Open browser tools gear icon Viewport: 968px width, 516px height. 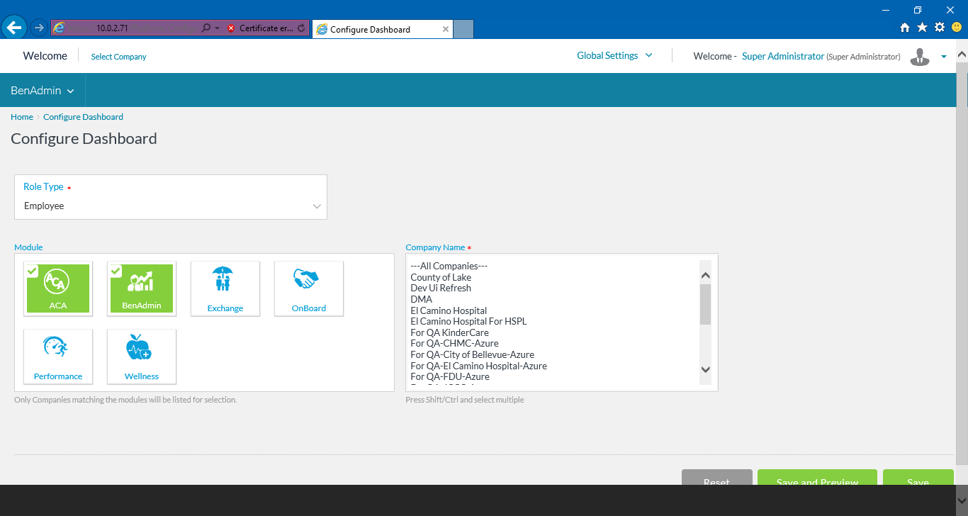pos(940,28)
